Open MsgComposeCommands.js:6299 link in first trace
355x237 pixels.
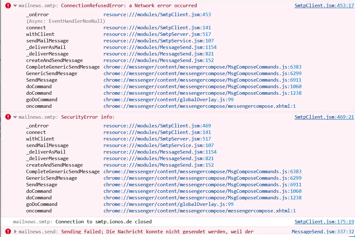pyautogui.click(x=202, y=73)
